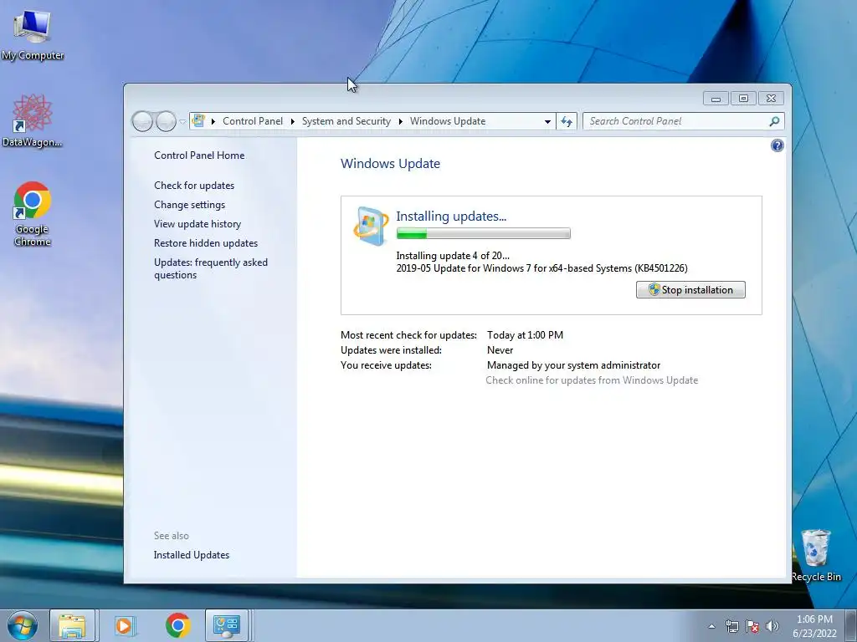Click the Stop installation button
The image size is (857, 642).
(690, 290)
